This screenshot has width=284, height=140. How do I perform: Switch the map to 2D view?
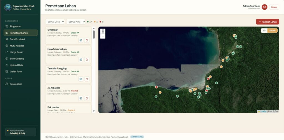click(x=264, y=30)
